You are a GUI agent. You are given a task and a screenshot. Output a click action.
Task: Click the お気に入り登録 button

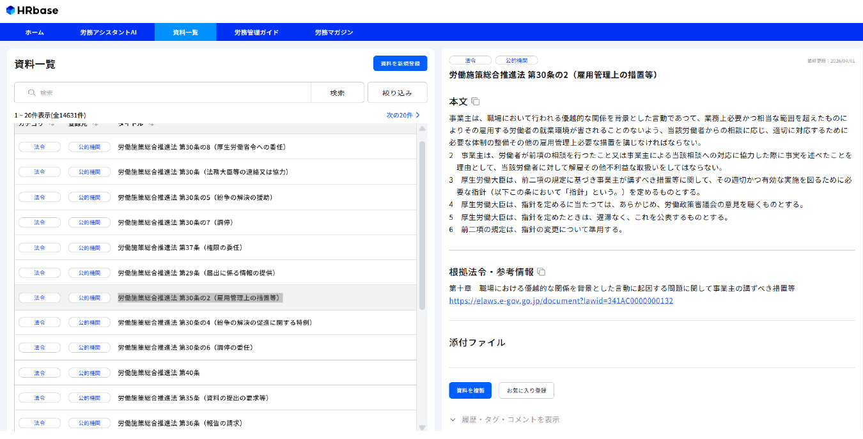pos(526,390)
